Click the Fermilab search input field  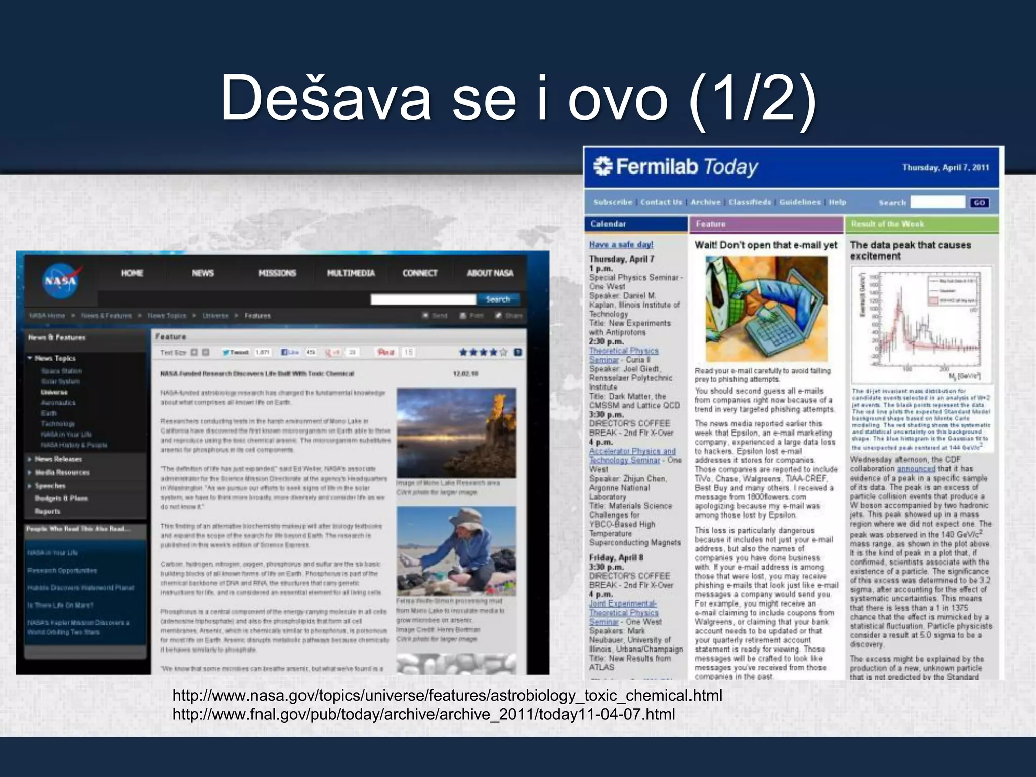click(938, 202)
